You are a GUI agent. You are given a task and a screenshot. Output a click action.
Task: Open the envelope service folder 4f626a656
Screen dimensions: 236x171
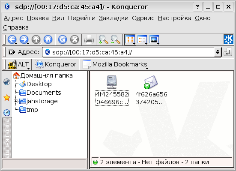coord(151,90)
